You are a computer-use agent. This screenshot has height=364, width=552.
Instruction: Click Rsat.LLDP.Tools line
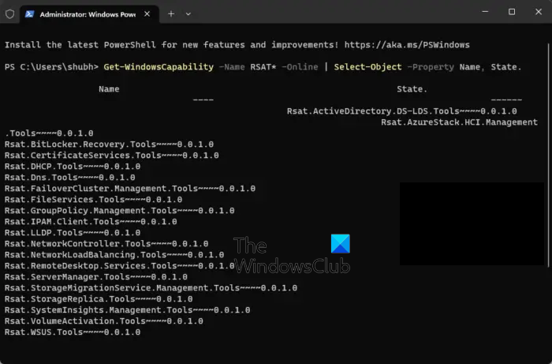tap(73, 233)
